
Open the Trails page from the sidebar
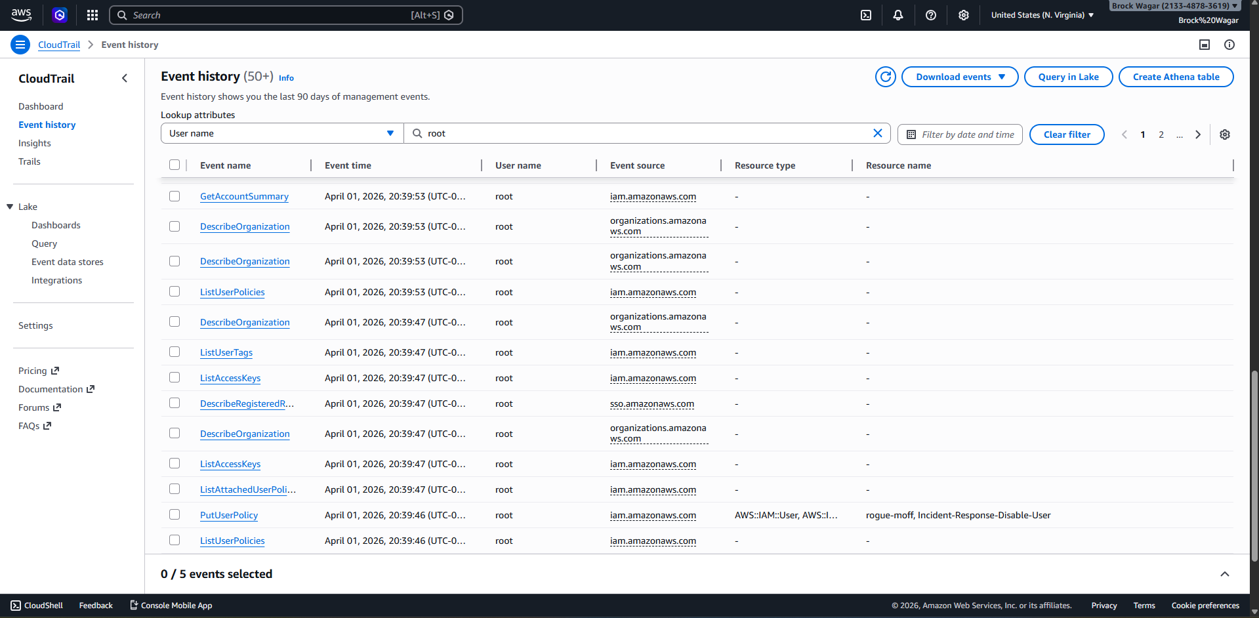[x=29, y=161]
